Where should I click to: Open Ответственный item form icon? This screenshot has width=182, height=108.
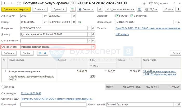tap(179, 104)
